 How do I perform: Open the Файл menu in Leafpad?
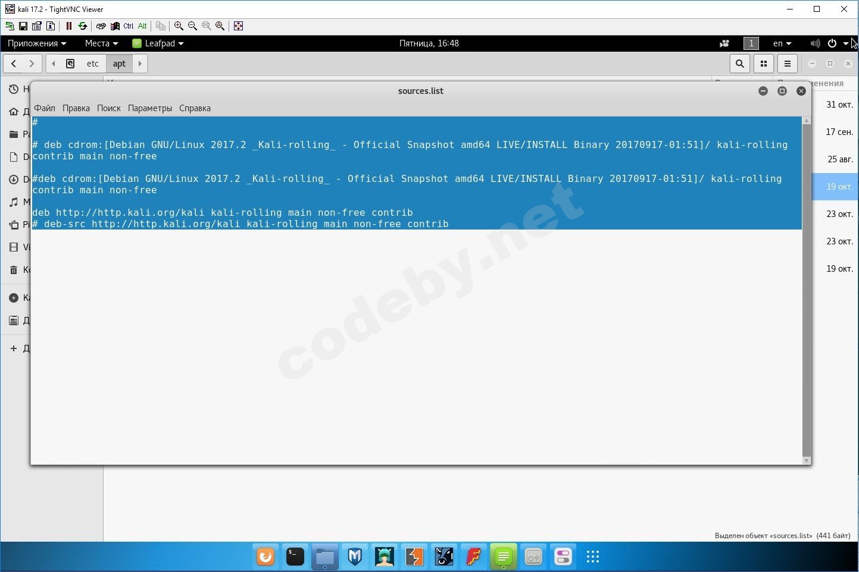(x=45, y=108)
